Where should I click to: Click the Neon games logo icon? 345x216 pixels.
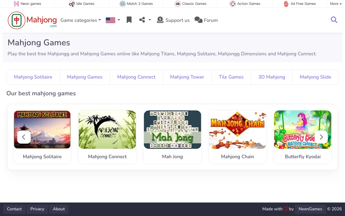tap(16, 4)
